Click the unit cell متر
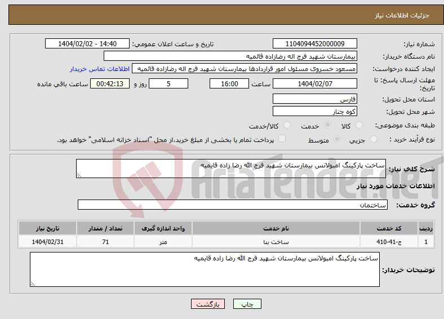Viewport: 444px width, 319px height. coord(163,242)
